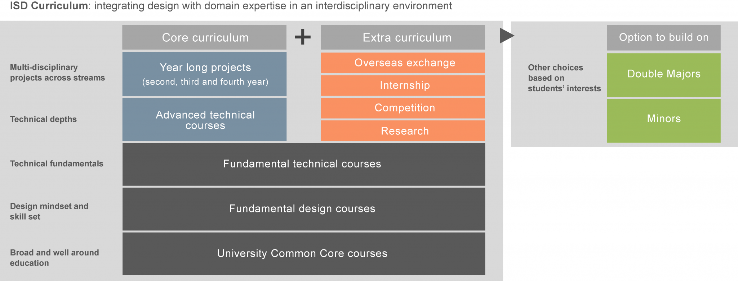Click the Advanced technical courses block
Viewport: 738px width, 281px height.
[x=204, y=120]
